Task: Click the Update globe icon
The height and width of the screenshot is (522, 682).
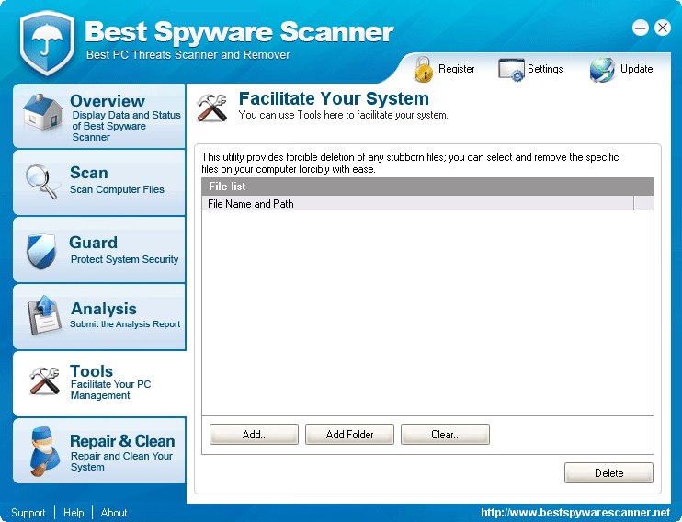Action: 602,70
